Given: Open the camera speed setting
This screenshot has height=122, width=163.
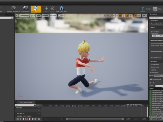Looking at the screenshot, I should (x=145, y=16).
